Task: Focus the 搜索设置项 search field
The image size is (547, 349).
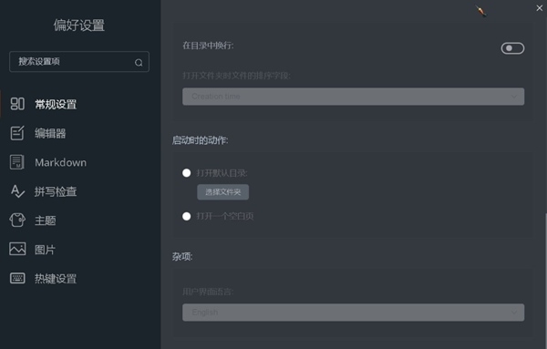Action: 79,62
